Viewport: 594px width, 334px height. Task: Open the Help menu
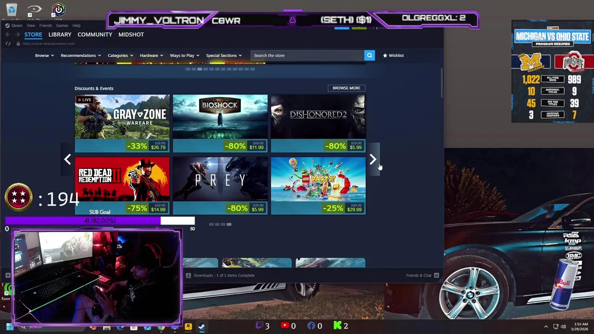tap(76, 26)
